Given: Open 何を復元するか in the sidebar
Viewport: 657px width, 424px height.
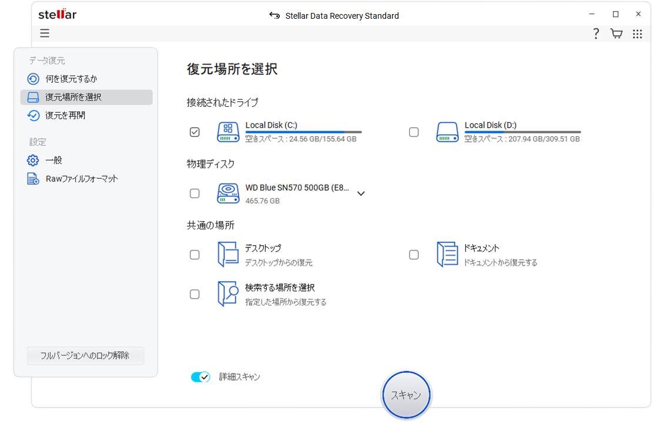Looking at the screenshot, I should coord(86,79).
